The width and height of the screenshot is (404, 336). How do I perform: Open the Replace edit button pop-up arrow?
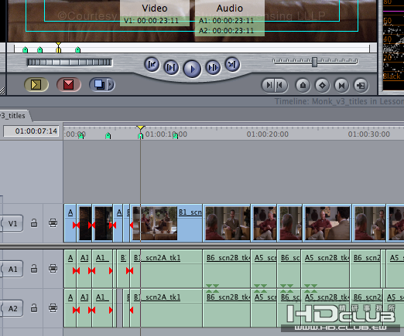pyautogui.click(x=111, y=84)
